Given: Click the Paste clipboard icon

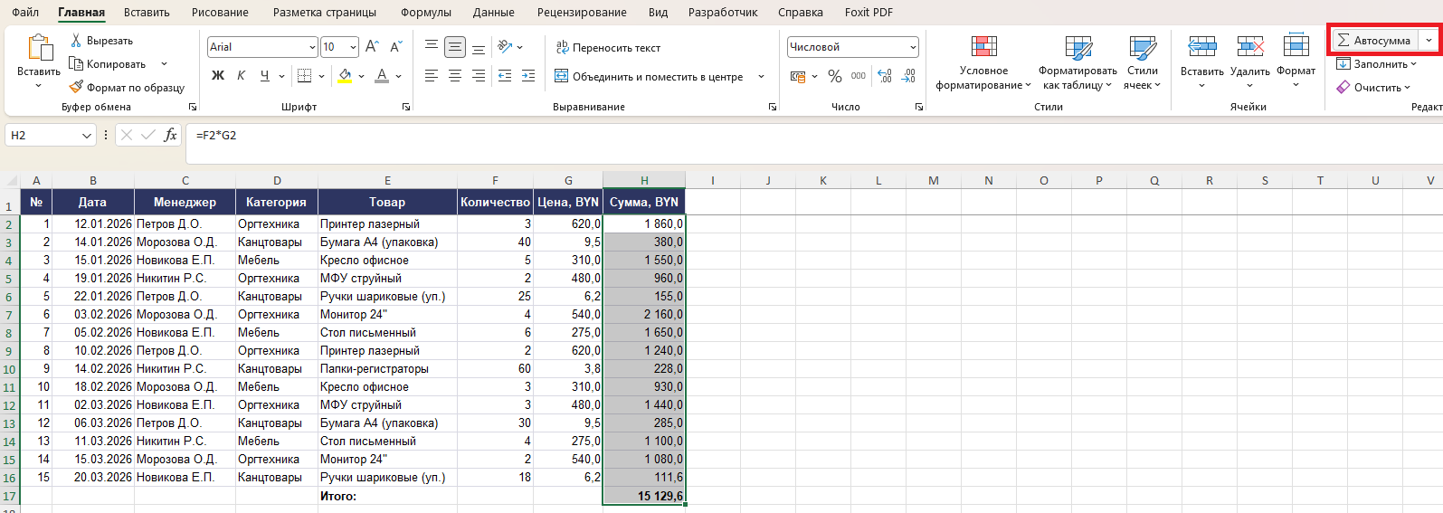Looking at the screenshot, I should click(39, 47).
